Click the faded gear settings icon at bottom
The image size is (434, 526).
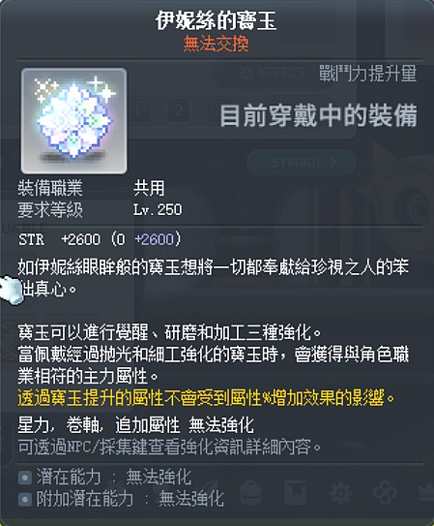click(340, 493)
